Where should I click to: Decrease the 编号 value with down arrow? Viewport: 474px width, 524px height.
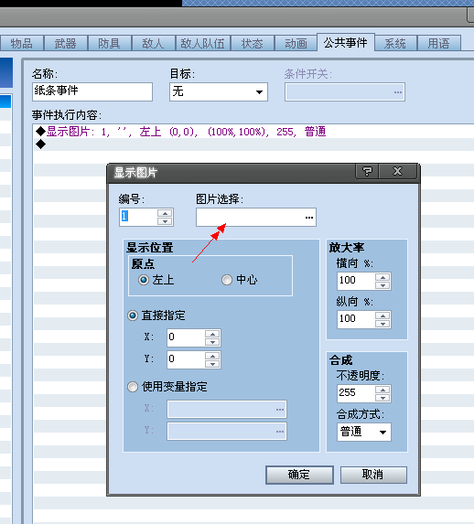[165, 221]
